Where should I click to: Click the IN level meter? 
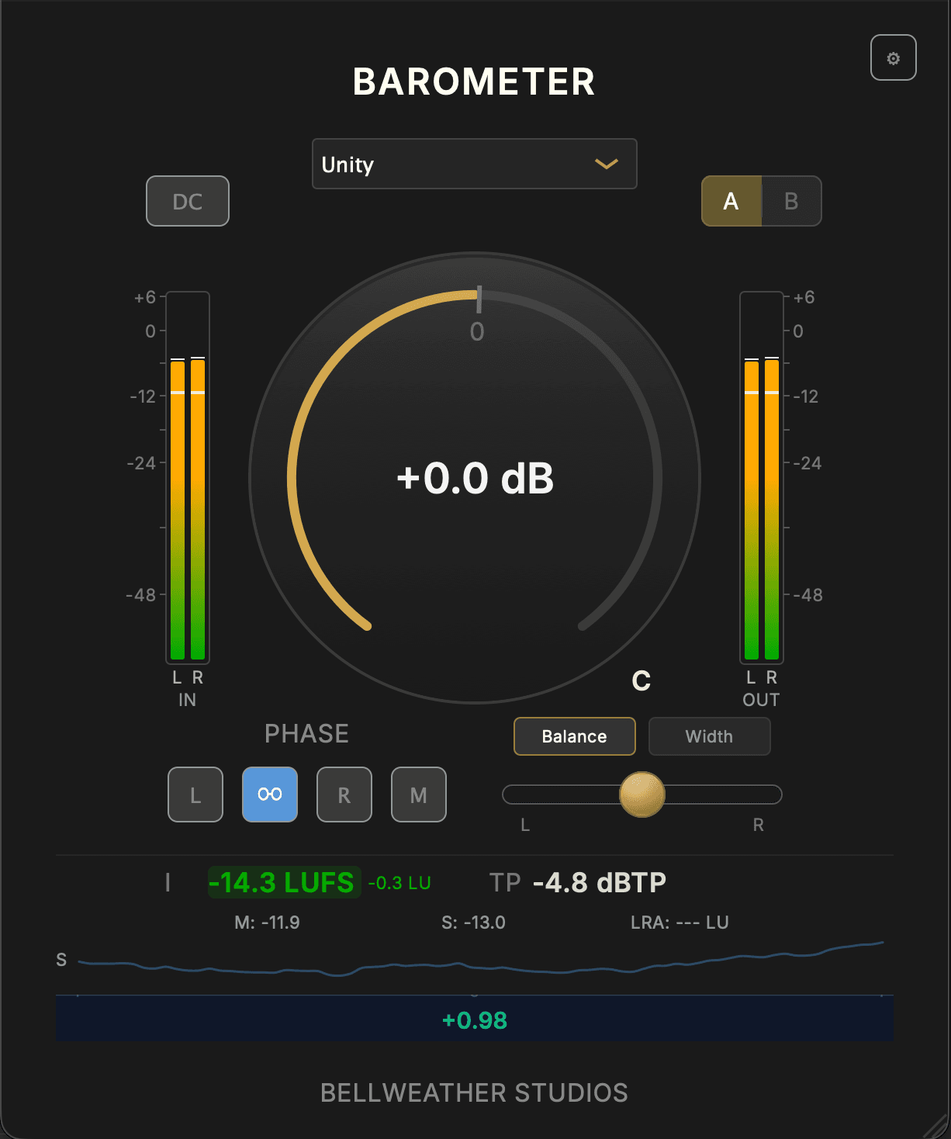[x=188, y=477]
